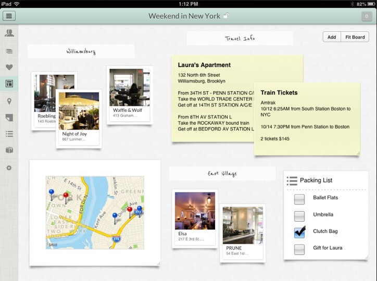The image size is (377, 281).
Task: Select the stacked layers sidebar icon
Action: point(9,51)
